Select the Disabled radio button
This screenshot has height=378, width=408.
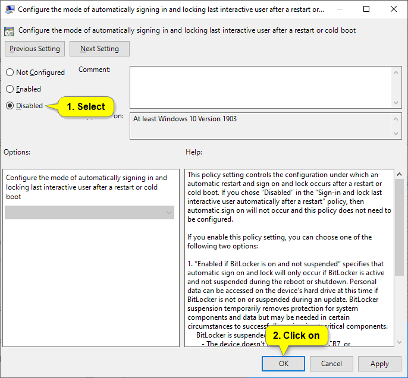[x=10, y=106]
